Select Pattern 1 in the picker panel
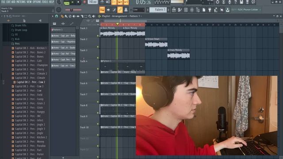Screen dimensions: 283x159 [x=63, y=30]
